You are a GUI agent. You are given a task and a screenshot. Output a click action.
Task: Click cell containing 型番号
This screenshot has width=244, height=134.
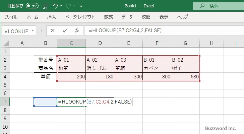(x=46, y=60)
